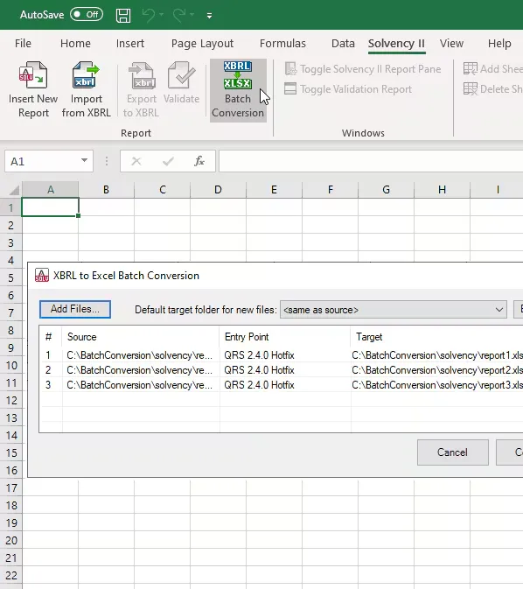Click the Save icon in title bar
The height and width of the screenshot is (589, 523).
pyautogui.click(x=123, y=15)
